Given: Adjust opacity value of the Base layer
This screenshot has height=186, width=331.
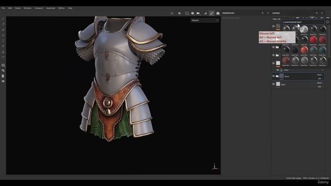Looking at the screenshot, I should coord(320,86).
